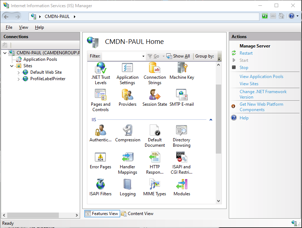This screenshot has width=302, height=228.
Task: Open the toolbar overflow options dropdown
Action: coord(219,59)
